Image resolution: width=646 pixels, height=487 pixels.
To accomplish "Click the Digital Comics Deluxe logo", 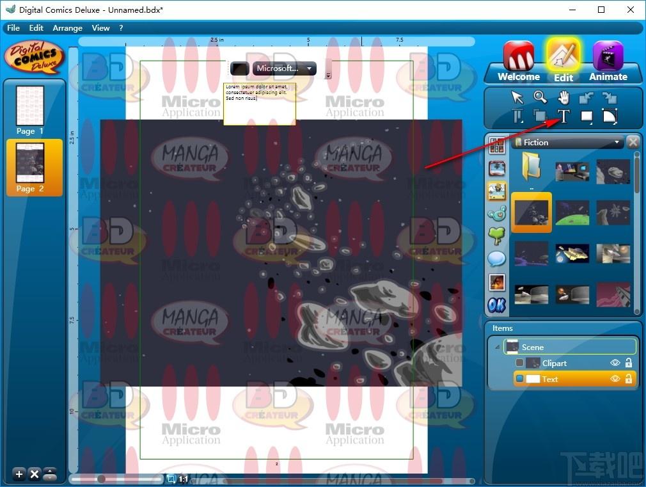I will point(35,57).
